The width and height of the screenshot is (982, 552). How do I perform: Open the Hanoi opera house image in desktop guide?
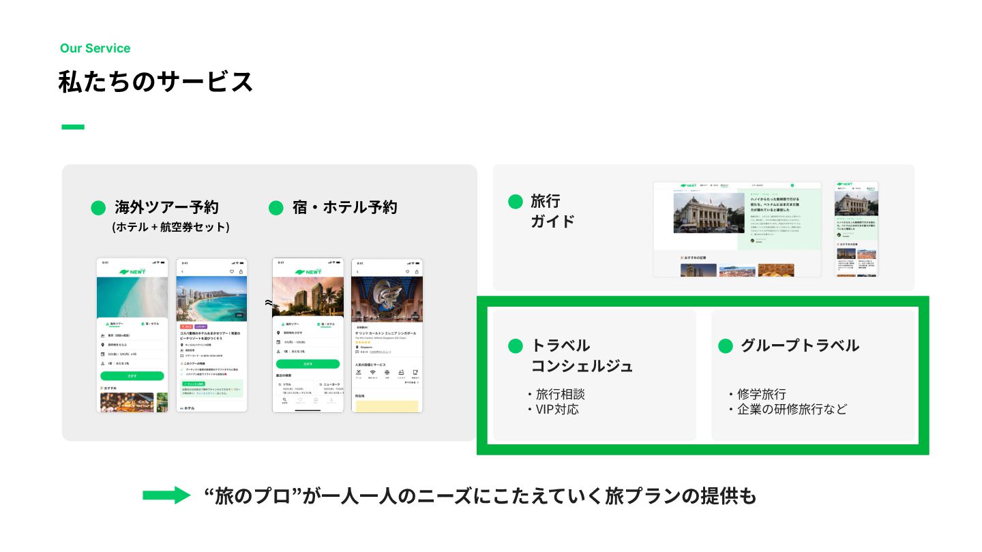point(709,213)
